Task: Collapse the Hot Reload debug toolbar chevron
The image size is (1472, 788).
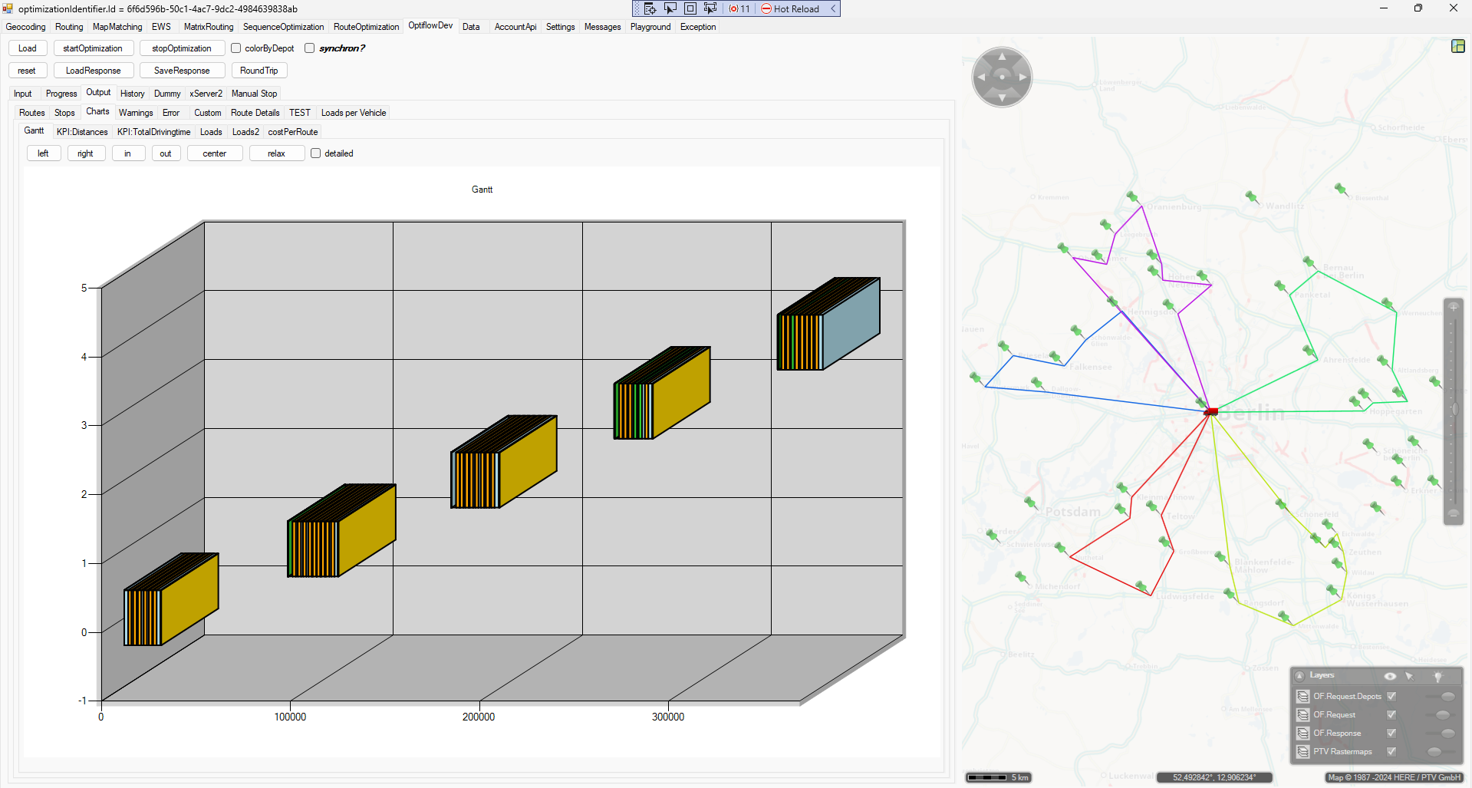Action: (x=833, y=8)
